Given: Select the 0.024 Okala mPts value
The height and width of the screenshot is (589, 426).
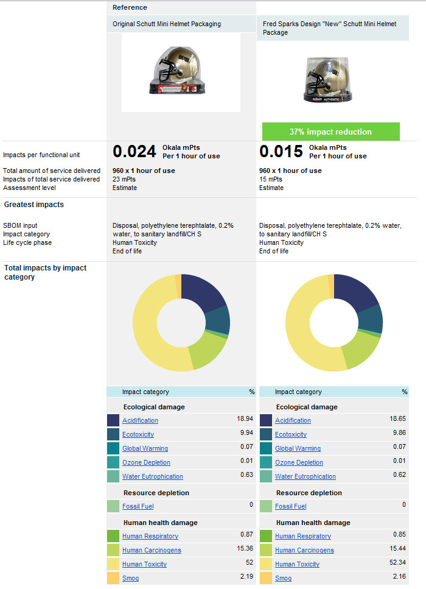Looking at the screenshot, I should point(134,151).
